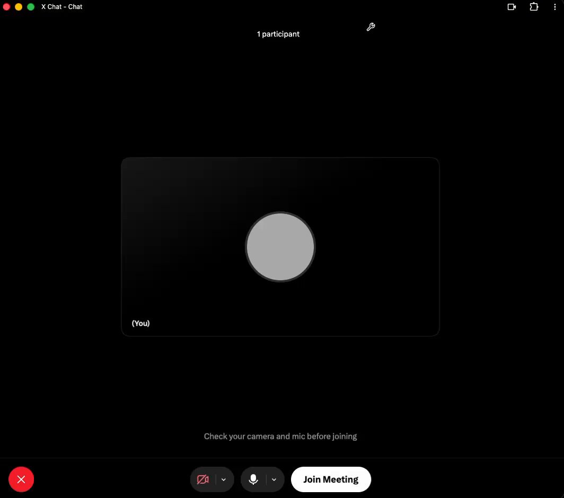
Task: Minimize the window with the yellow button
Action: coord(19,7)
